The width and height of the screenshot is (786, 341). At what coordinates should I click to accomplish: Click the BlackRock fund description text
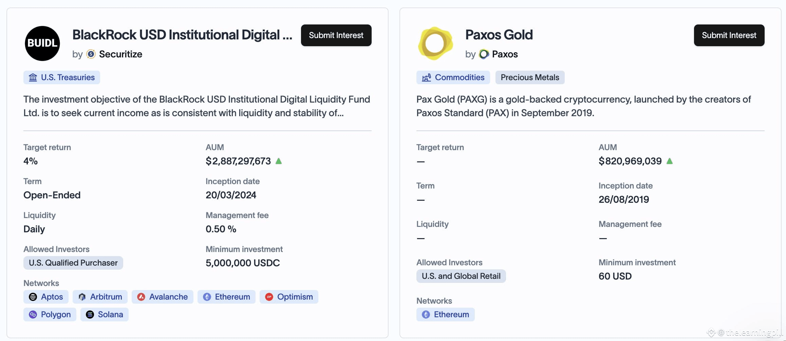click(x=197, y=106)
